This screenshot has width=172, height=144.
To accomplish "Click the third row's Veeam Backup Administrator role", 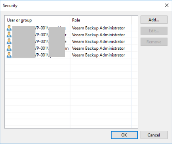I will [x=98, y=41].
